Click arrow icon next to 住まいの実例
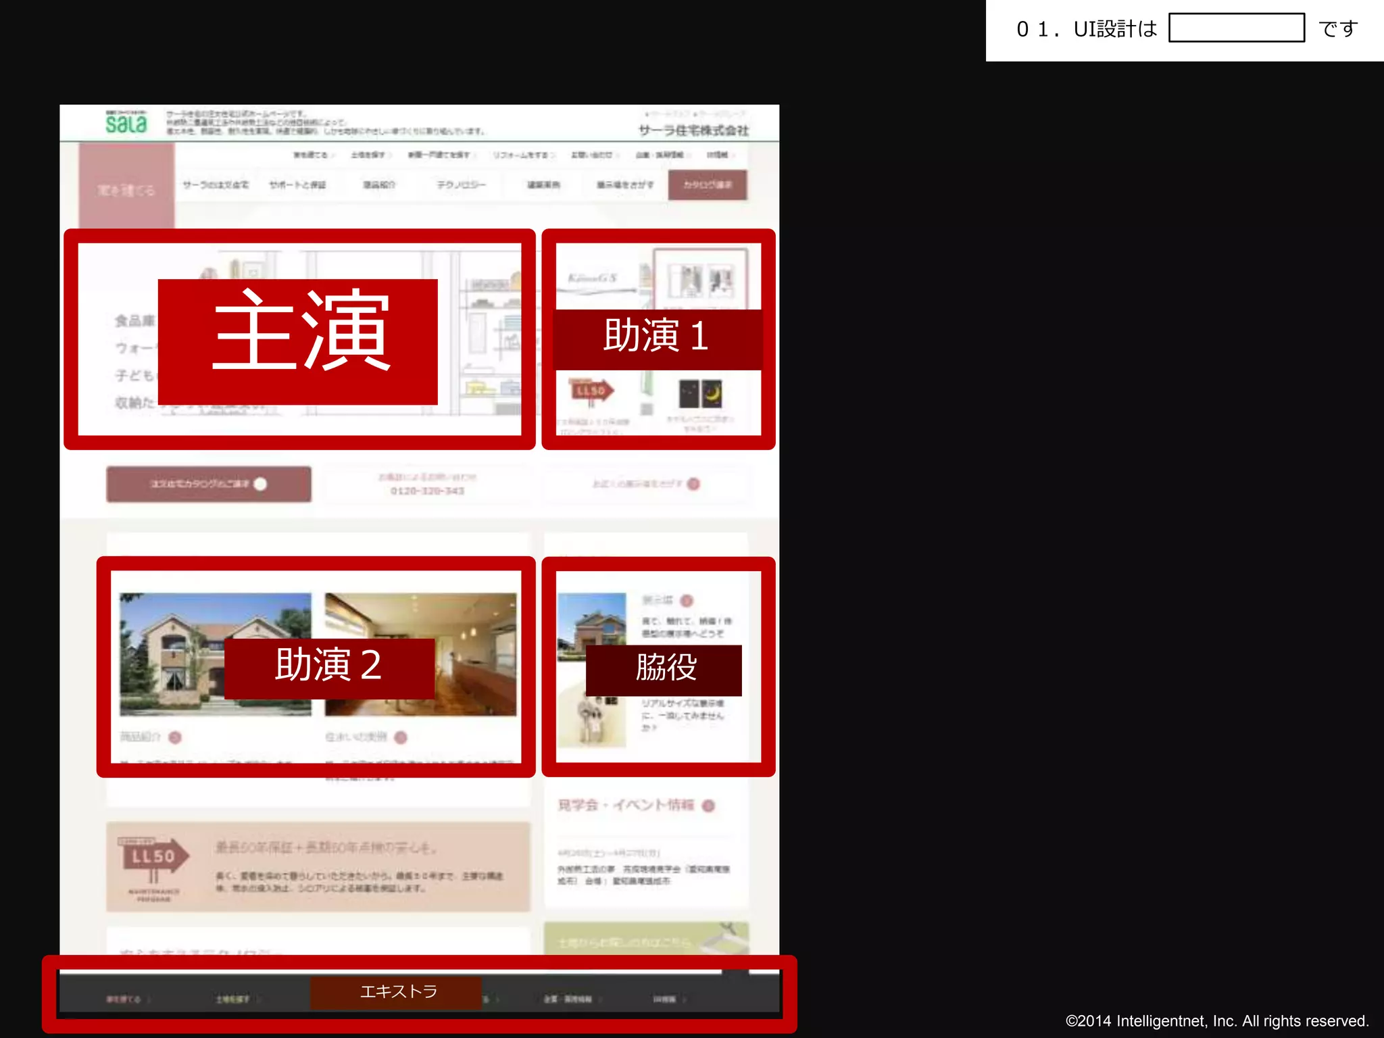The width and height of the screenshot is (1384, 1038). coord(401,737)
